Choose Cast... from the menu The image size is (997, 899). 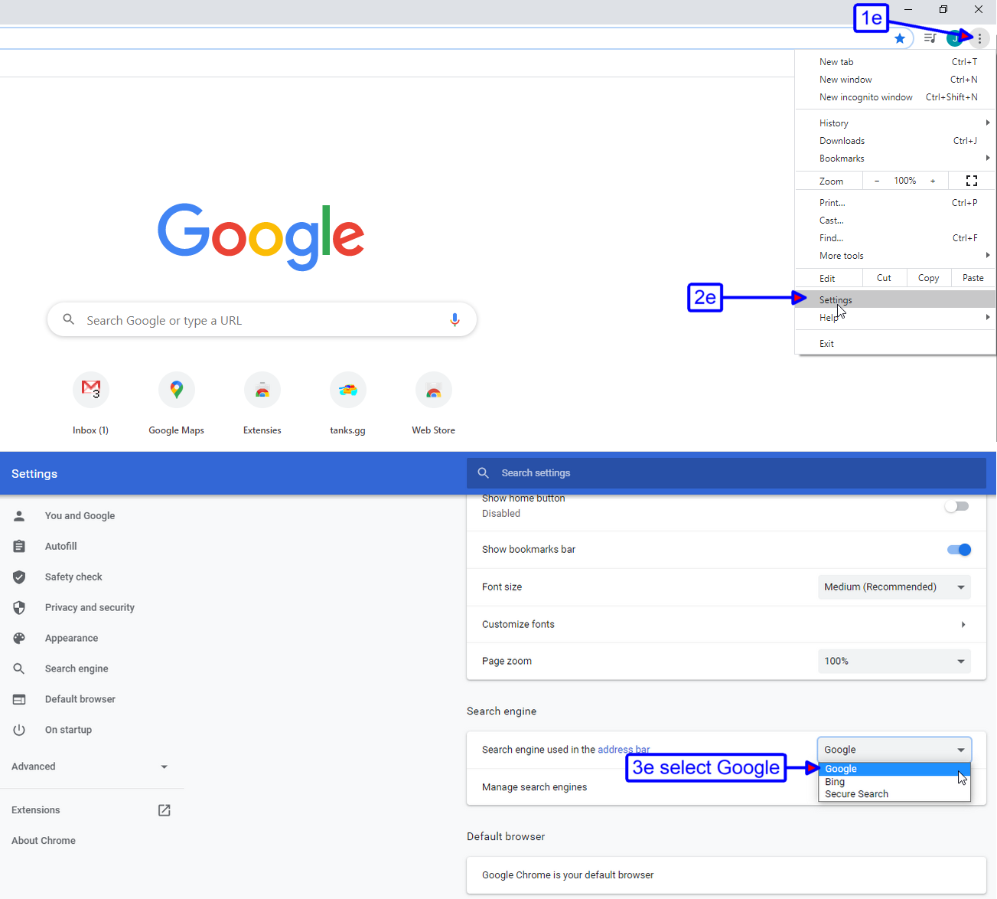(895, 221)
